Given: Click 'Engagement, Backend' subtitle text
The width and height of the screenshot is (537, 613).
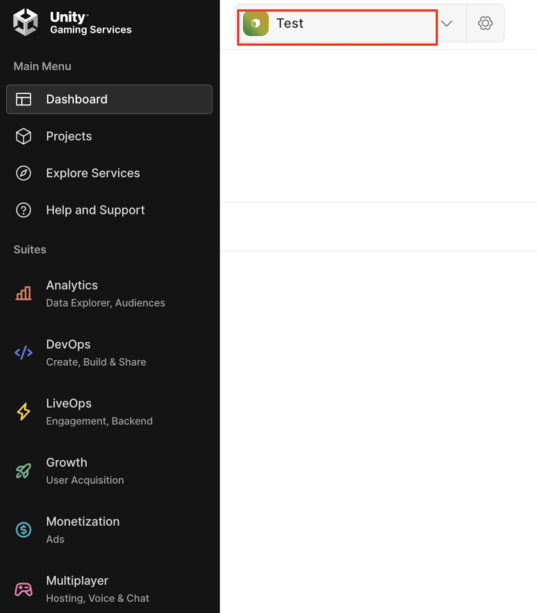Looking at the screenshot, I should coord(99,421).
